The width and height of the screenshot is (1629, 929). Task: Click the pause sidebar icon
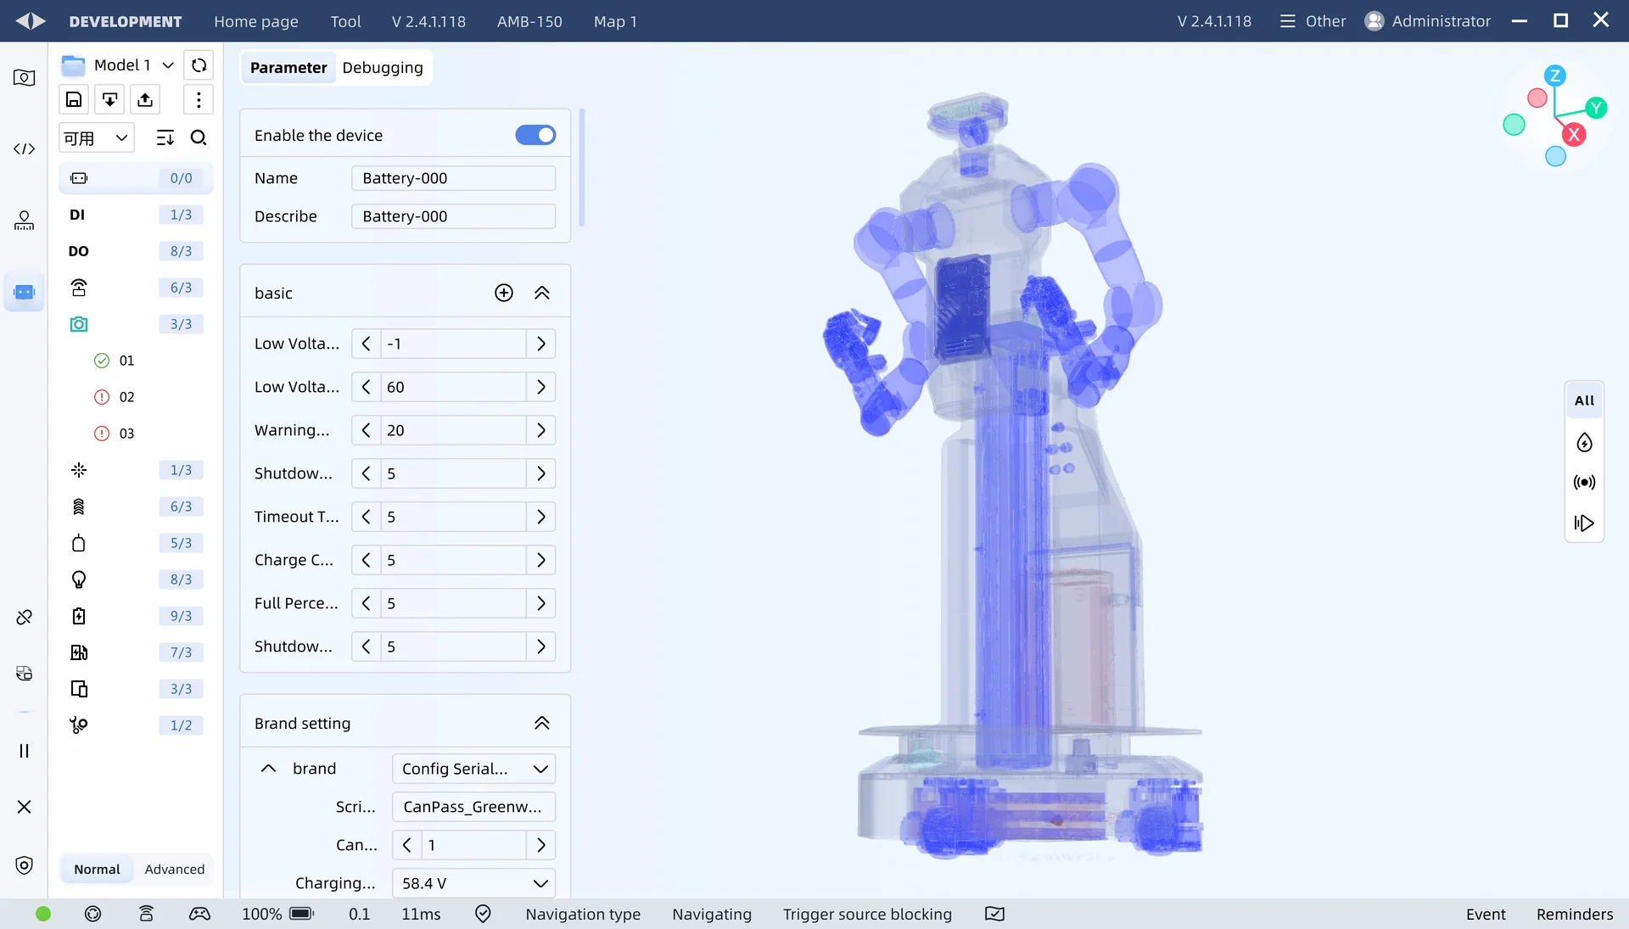tap(25, 751)
